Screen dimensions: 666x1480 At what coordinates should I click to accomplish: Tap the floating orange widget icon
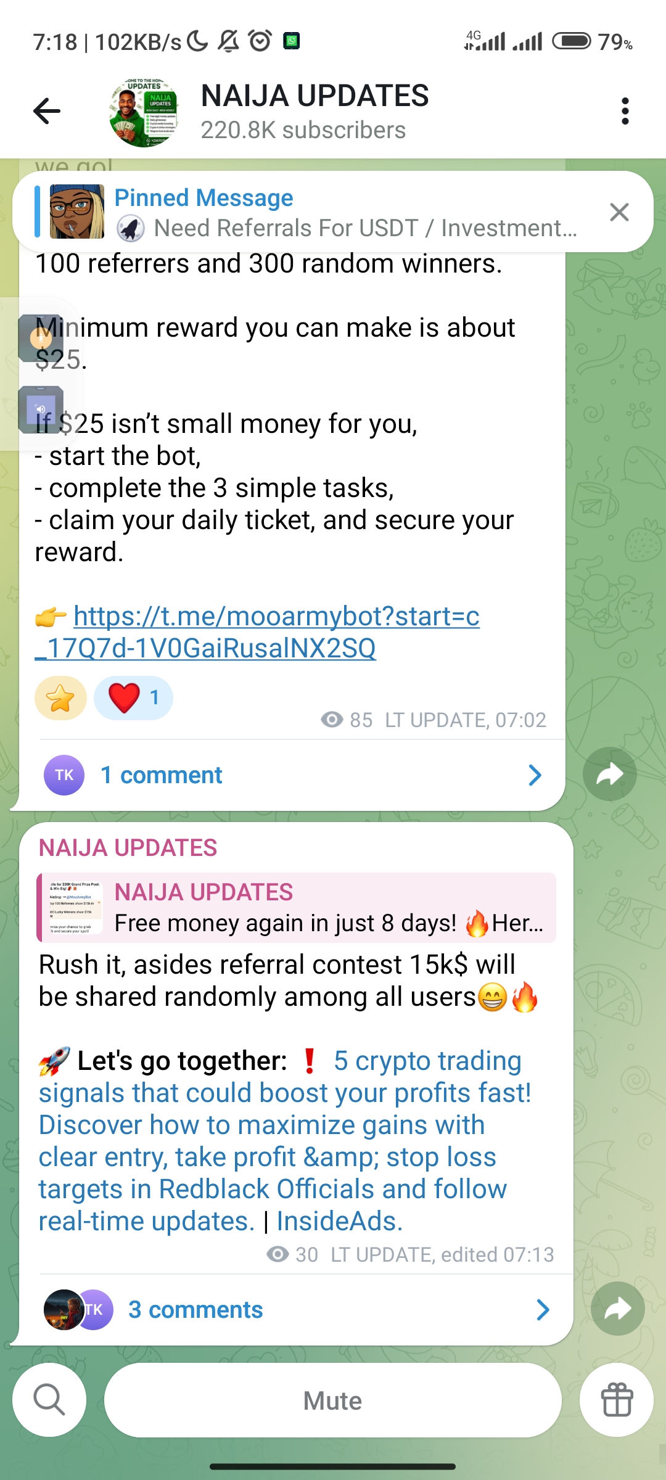point(41,337)
